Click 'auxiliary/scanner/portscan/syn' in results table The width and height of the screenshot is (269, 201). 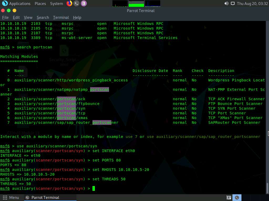point(50,109)
